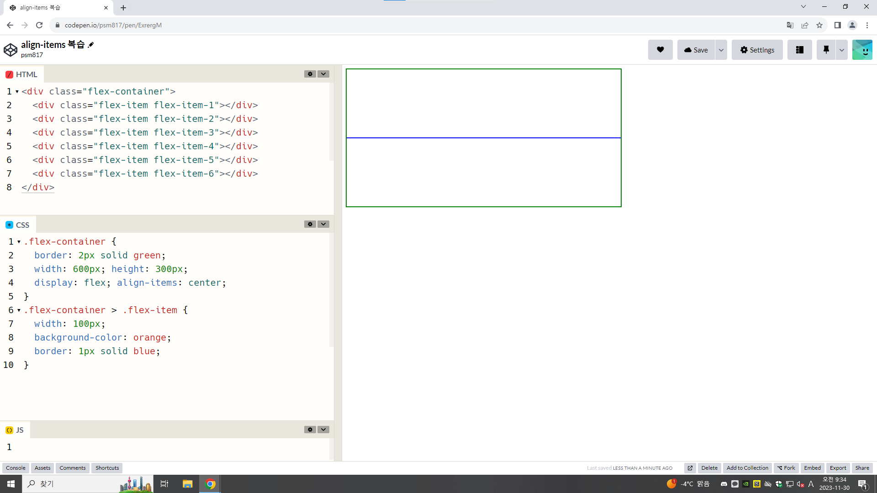The height and width of the screenshot is (493, 877).
Task: Open HTML editor gear settings
Action: (310, 74)
